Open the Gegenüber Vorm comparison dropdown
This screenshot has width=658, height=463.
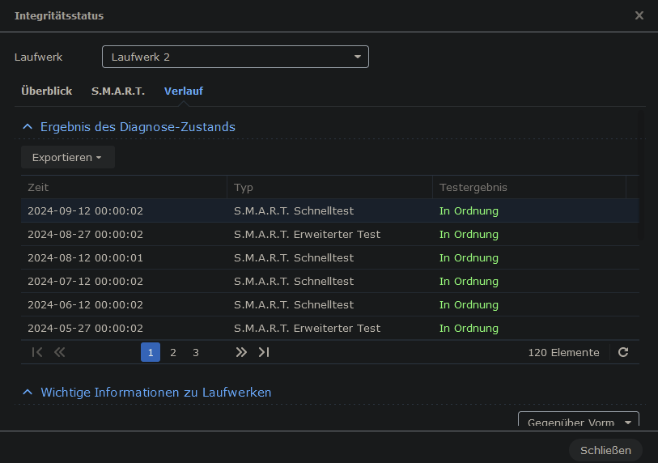click(578, 423)
